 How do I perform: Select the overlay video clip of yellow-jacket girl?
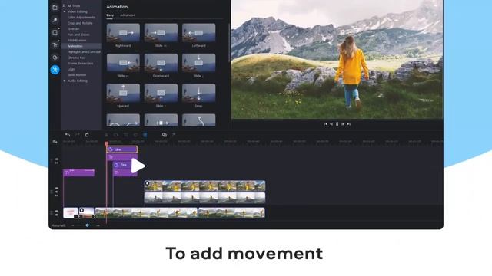click(204, 186)
